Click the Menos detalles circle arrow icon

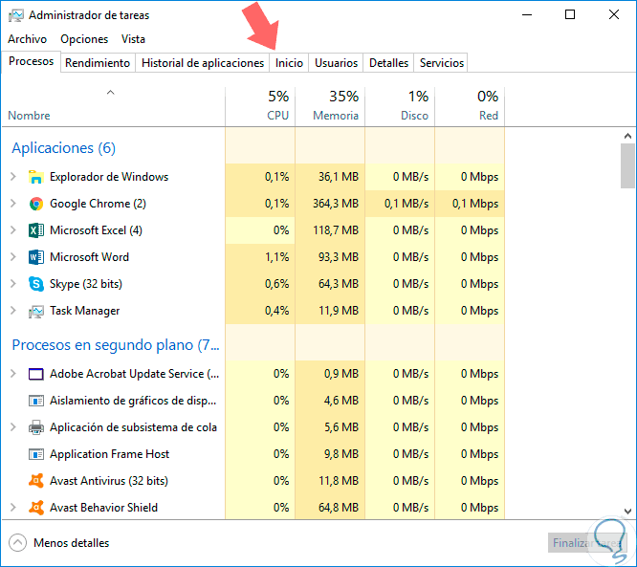17,543
